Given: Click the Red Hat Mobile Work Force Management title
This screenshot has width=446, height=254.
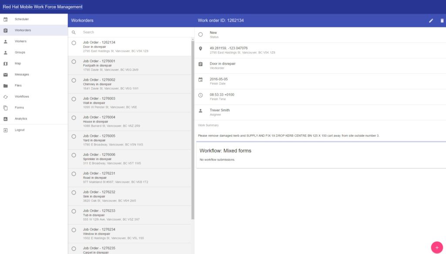Looking at the screenshot, I should click(43, 7).
